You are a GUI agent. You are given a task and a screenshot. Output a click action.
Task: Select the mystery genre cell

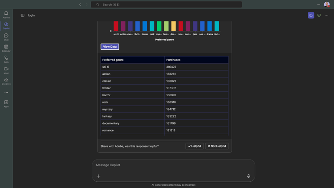pyautogui.click(x=133, y=109)
